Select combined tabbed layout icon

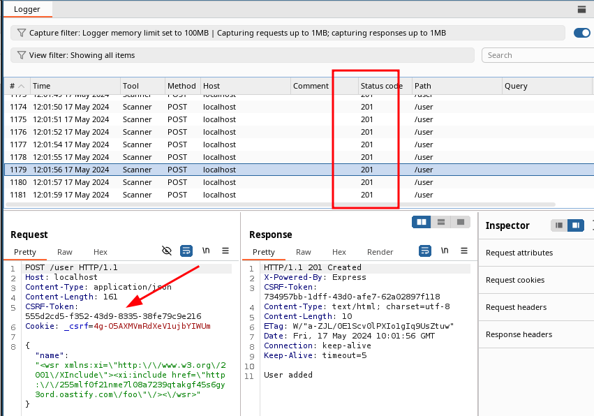point(460,222)
